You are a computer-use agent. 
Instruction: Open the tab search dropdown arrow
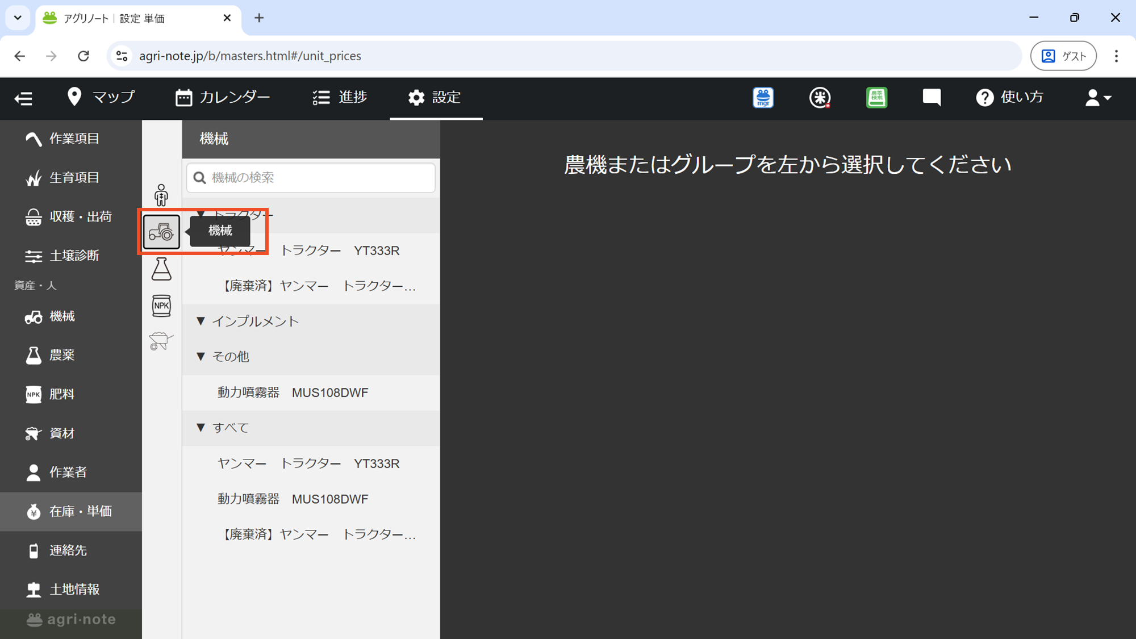18,18
